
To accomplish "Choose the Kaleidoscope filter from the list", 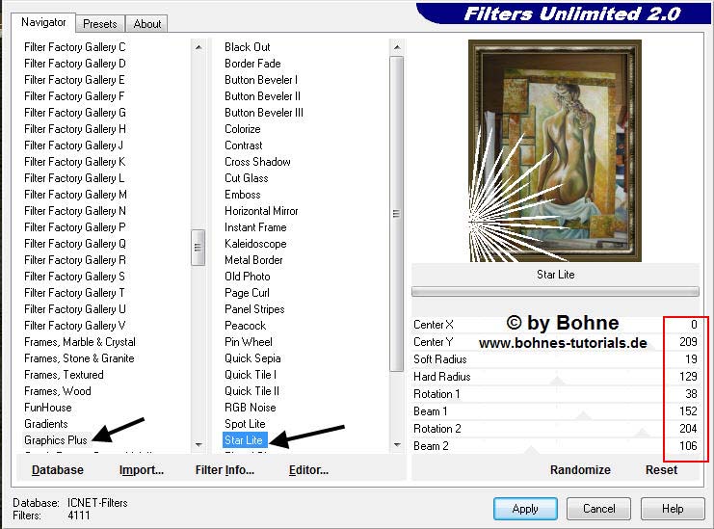I will [255, 244].
